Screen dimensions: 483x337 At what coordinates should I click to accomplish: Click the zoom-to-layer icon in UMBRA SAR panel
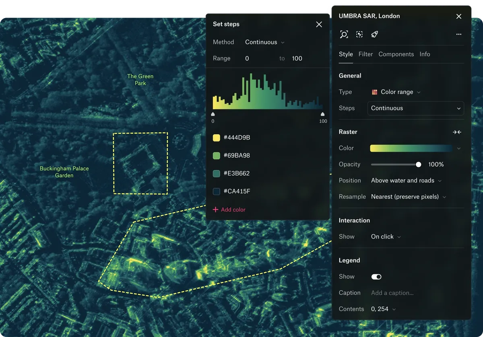tap(344, 34)
